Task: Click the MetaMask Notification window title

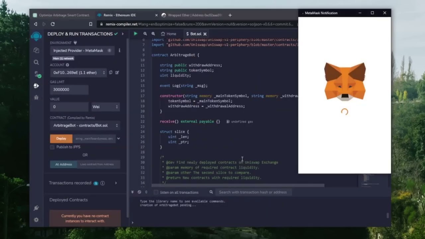Action: tap(321, 13)
